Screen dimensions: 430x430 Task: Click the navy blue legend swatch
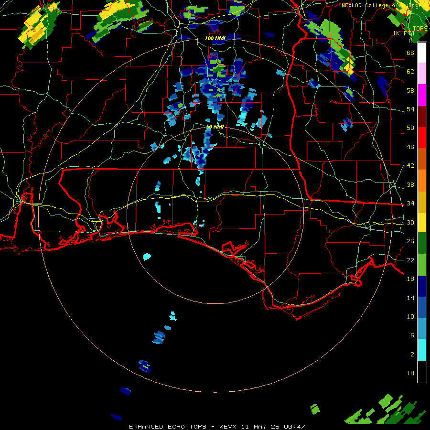[422, 286]
